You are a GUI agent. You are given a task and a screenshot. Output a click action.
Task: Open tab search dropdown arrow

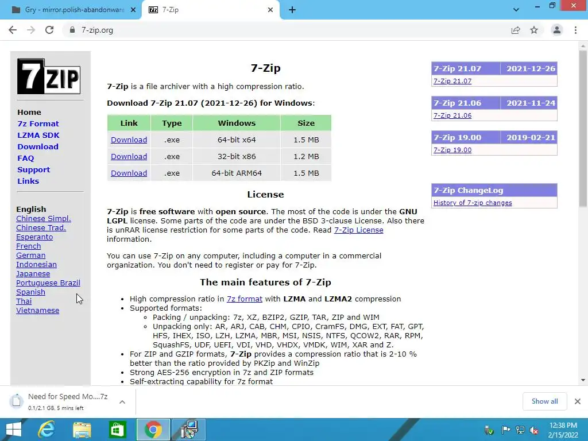coord(516,10)
